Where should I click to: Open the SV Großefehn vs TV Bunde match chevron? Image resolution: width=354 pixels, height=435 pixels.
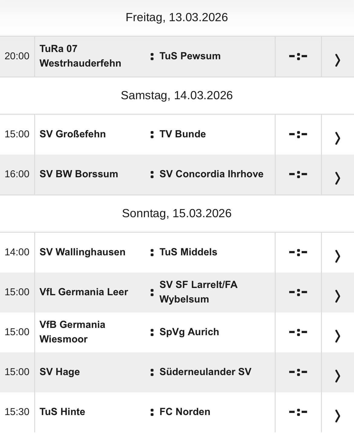pyautogui.click(x=337, y=134)
